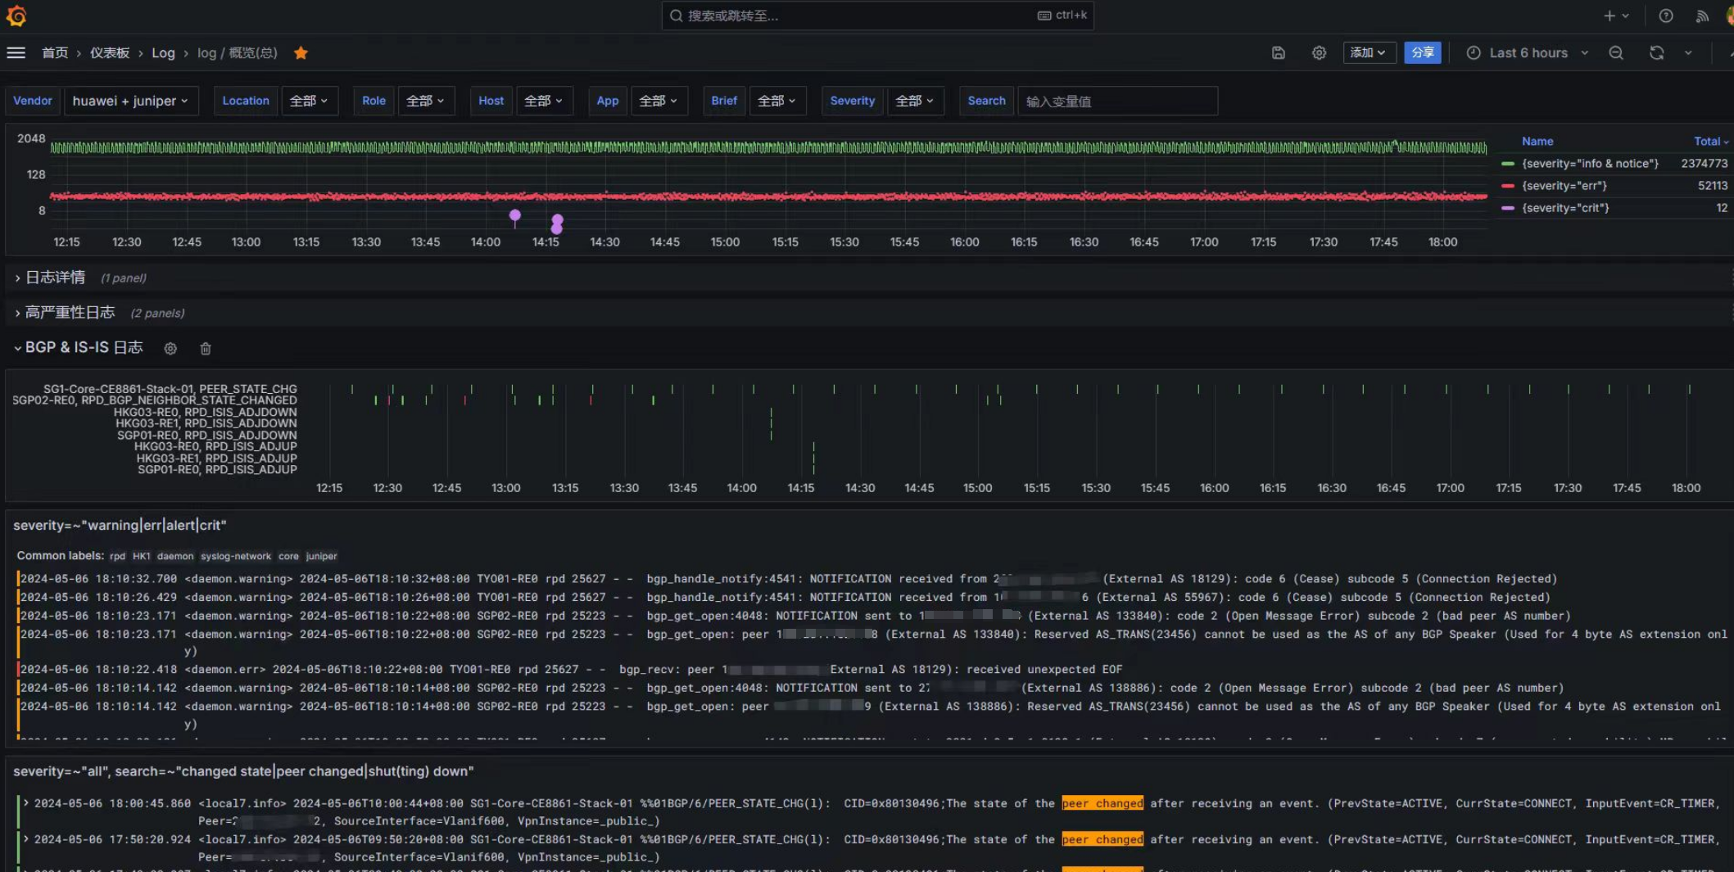Click the blue 分享 share button
Screen dimensions: 1734x872
point(1422,52)
